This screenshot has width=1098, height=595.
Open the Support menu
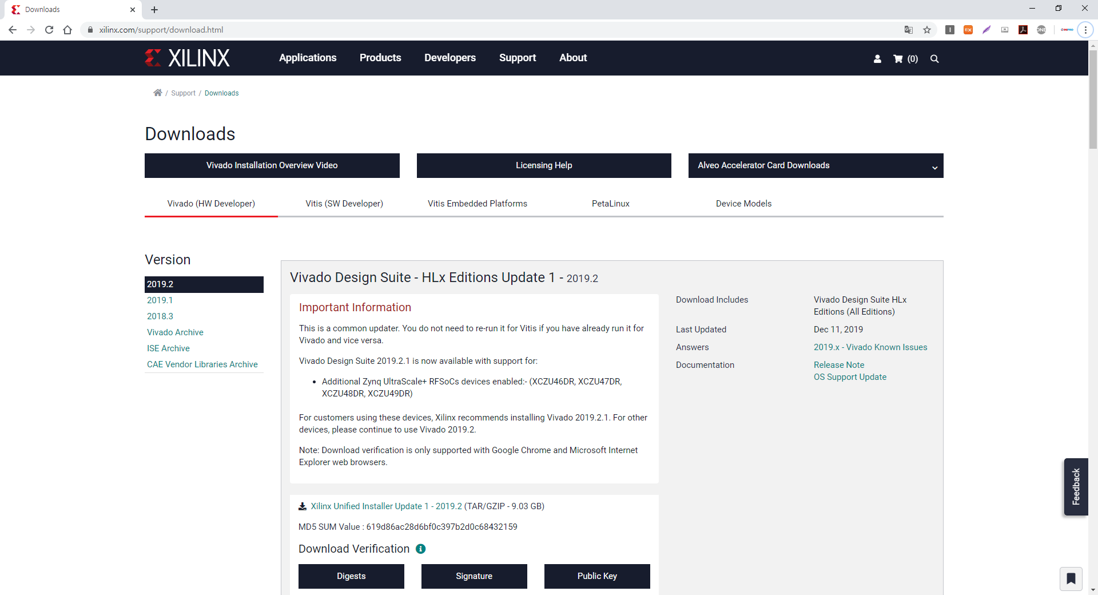(x=518, y=58)
